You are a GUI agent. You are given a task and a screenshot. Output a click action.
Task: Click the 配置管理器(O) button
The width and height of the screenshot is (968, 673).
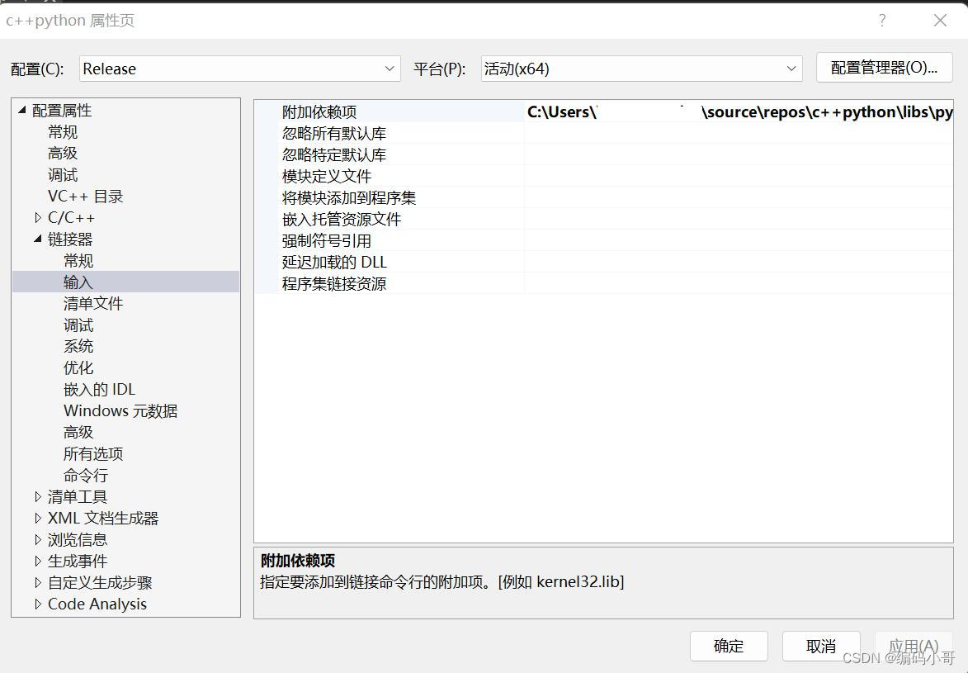(883, 68)
